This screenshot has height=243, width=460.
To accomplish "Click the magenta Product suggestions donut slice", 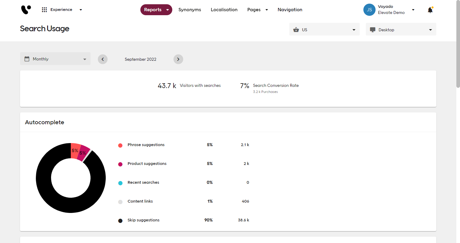I will click(x=84, y=153).
